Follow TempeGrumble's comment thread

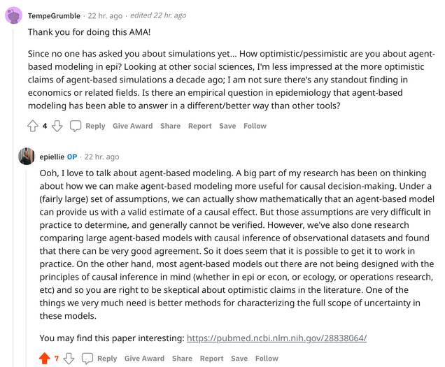click(x=255, y=126)
